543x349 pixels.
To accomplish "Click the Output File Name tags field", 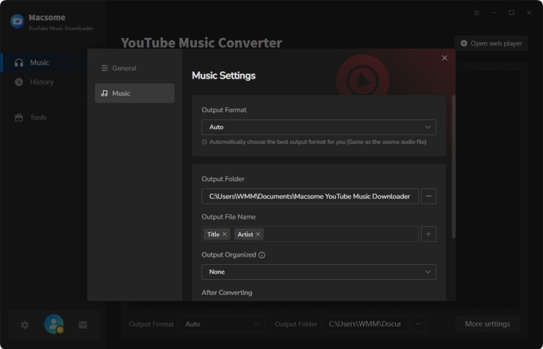I will tap(310, 234).
